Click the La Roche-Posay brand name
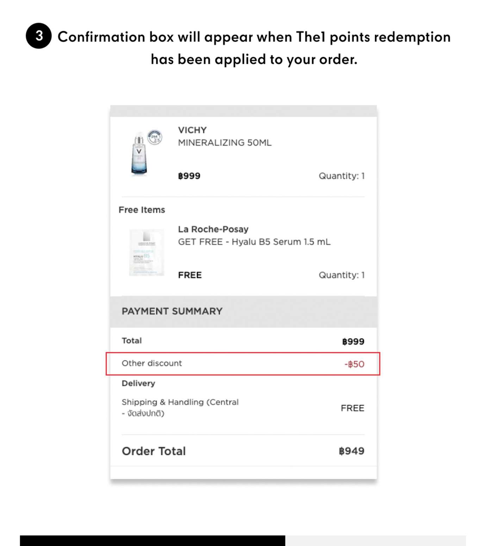This screenshot has height=546, width=486. [x=213, y=229]
